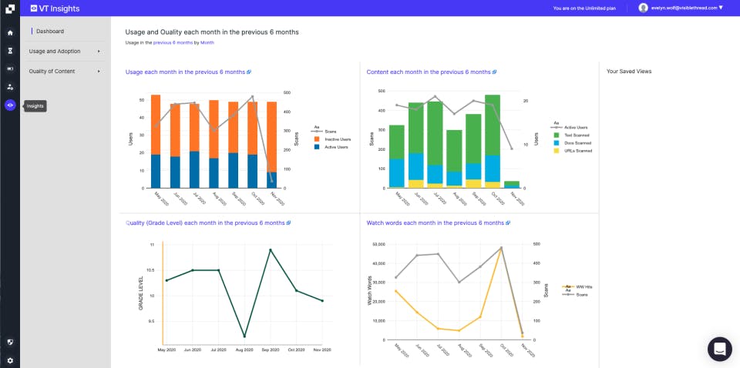The height and width of the screenshot is (368, 740).
Task: Open the Quality of Content menu item
Action: 52,72
